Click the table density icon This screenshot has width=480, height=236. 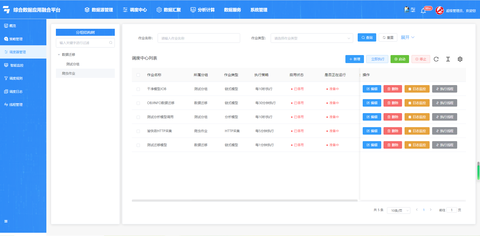pyautogui.click(x=448, y=59)
